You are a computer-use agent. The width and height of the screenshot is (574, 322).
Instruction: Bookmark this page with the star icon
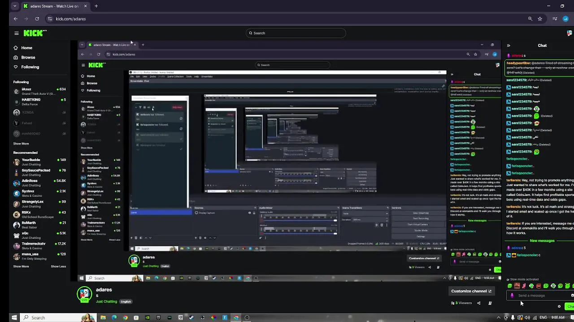click(x=540, y=19)
